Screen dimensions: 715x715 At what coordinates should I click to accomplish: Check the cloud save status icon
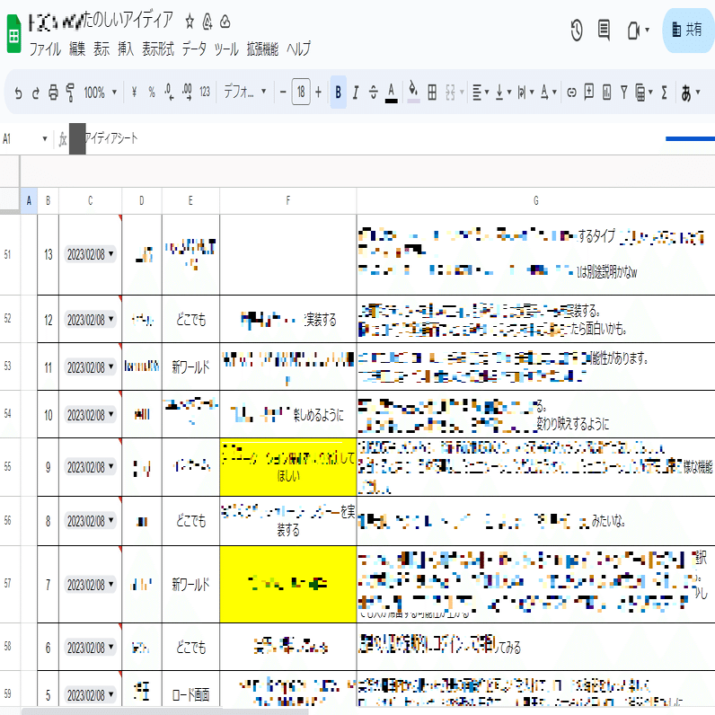point(225,22)
